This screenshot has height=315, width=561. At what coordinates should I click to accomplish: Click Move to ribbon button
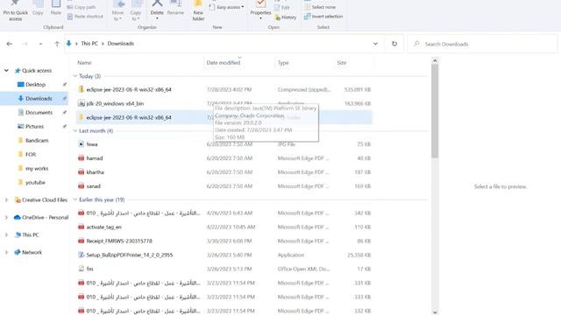pyautogui.click(x=117, y=10)
